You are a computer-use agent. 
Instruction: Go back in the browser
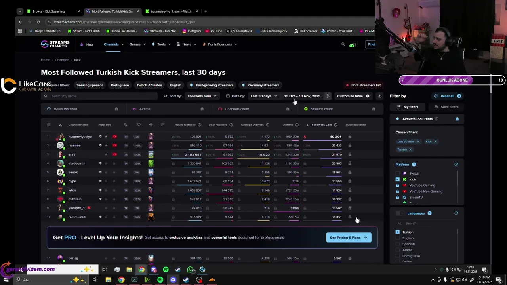pyautogui.click(x=20, y=22)
